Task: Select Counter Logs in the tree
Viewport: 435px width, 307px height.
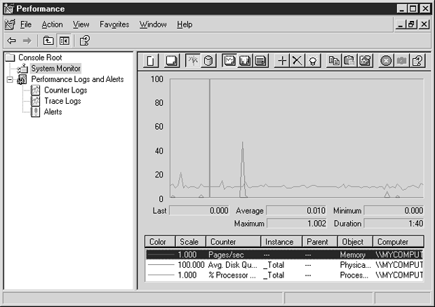Action: coord(65,90)
